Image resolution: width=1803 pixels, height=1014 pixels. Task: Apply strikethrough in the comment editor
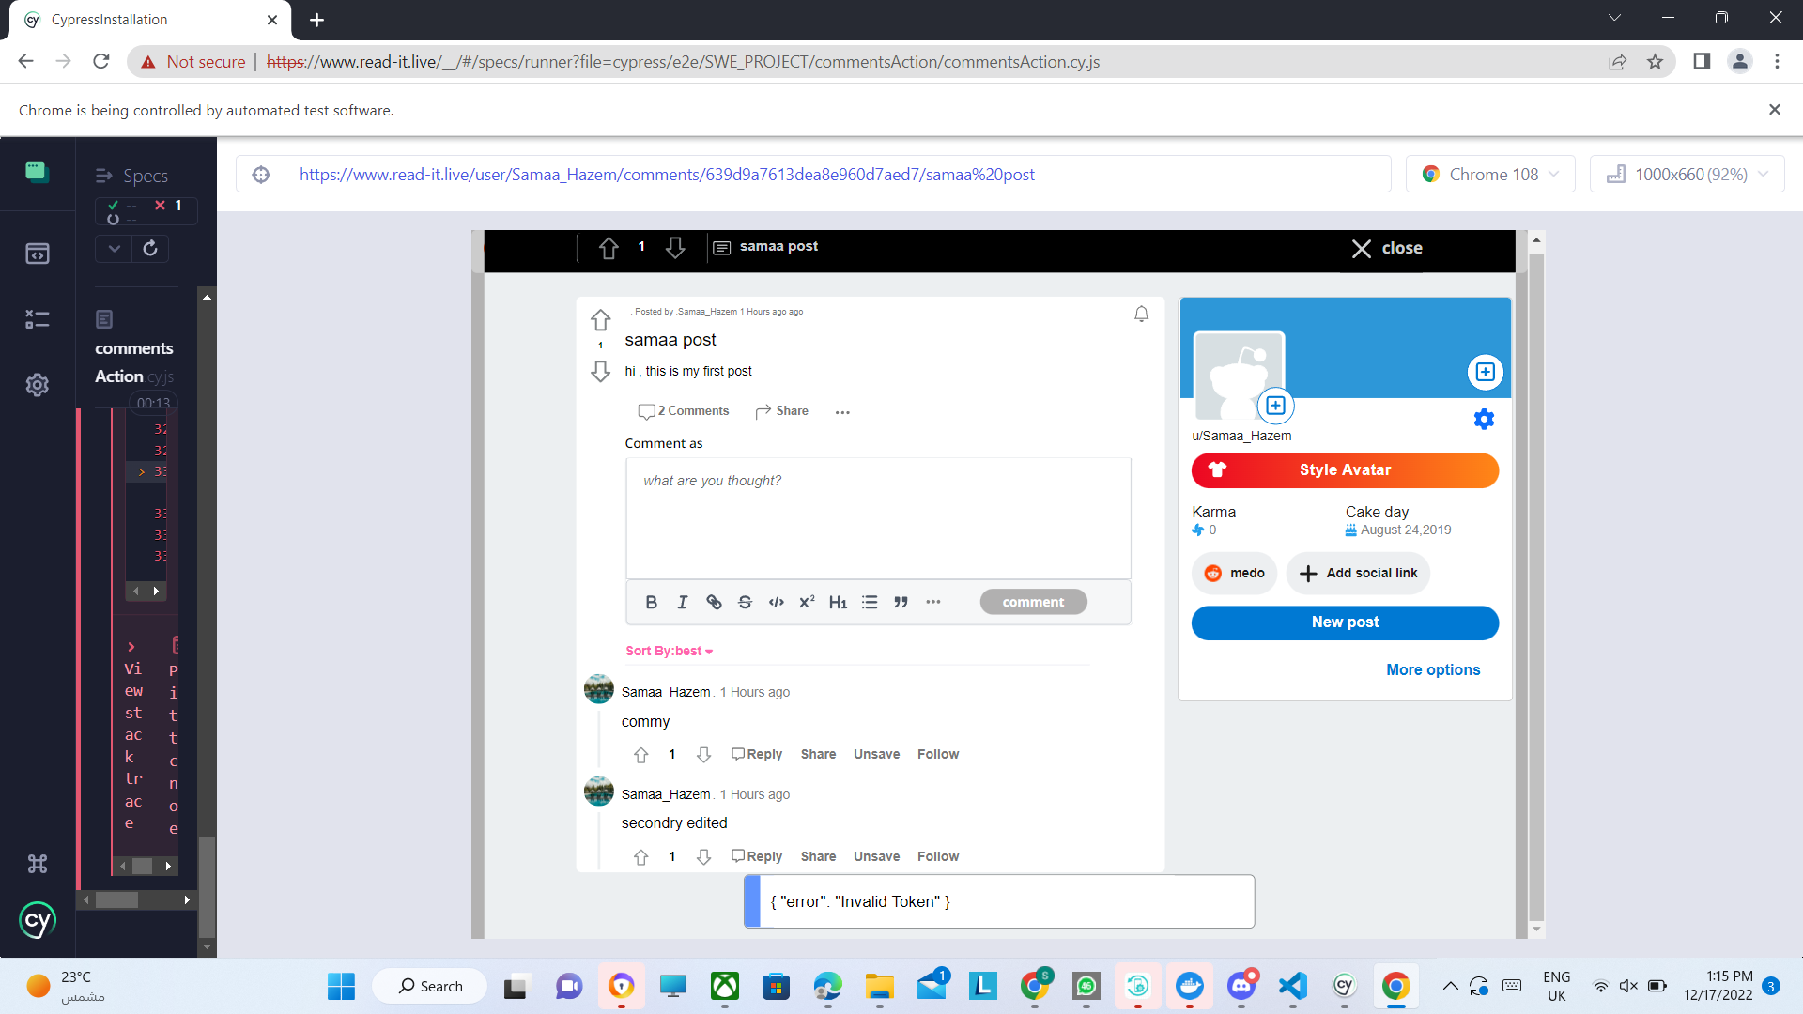pyautogui.click(x=745, y=602)
